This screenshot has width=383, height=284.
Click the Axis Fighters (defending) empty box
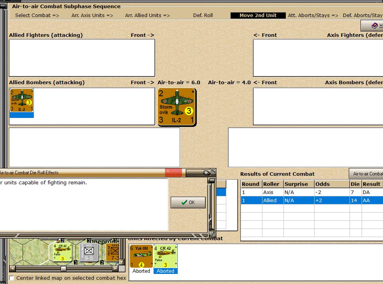(x=318, y=58)
